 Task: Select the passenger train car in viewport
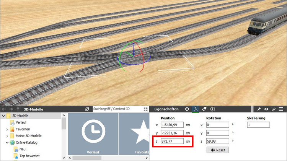266,21
